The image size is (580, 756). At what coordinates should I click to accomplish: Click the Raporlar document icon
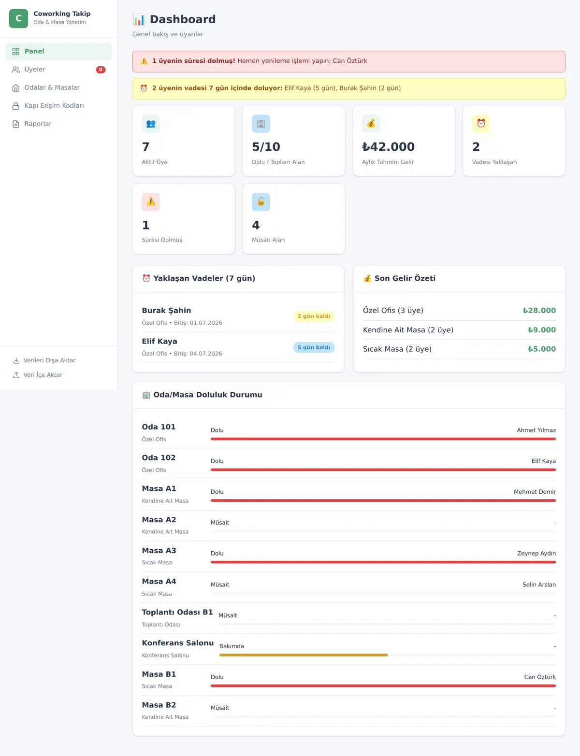(x=16, y=124)
